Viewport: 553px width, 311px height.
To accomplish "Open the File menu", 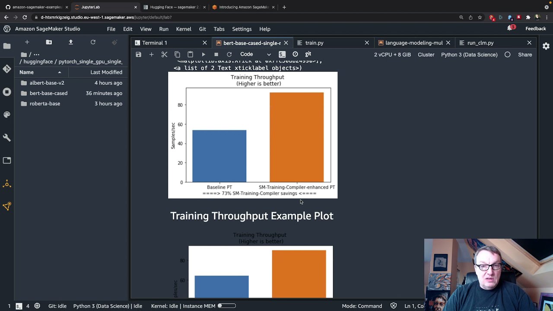I will [111, 29].
